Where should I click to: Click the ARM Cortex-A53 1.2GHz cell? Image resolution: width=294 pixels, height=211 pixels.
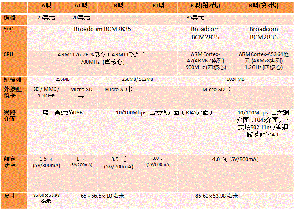click(x=264, y=64)
